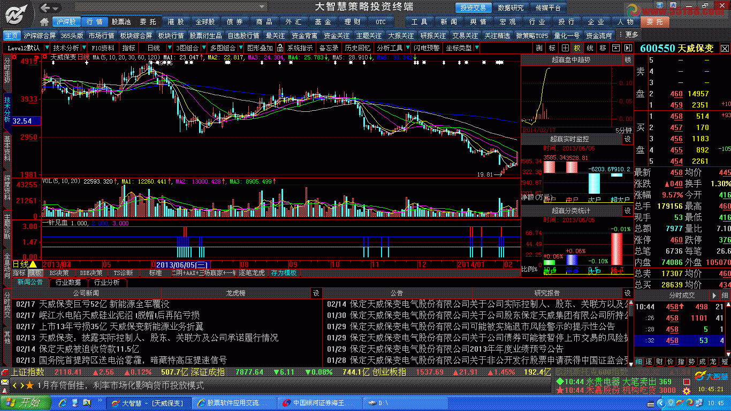This screenshot has height=411, width=731.
Task: Open the 全球股 tab
Action: pyautogui.click(x=205, y=22)
